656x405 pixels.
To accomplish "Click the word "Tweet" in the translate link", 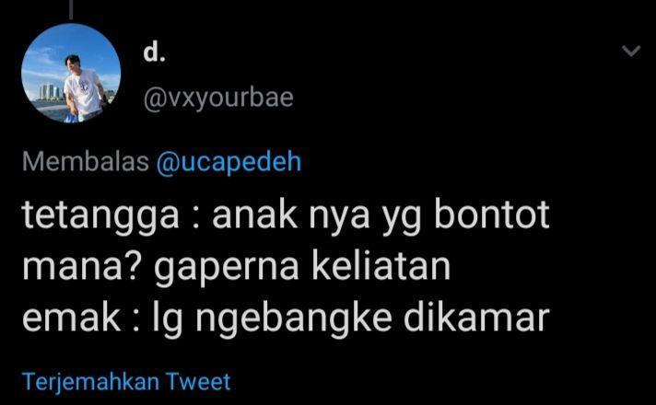I will coord(198,381).
